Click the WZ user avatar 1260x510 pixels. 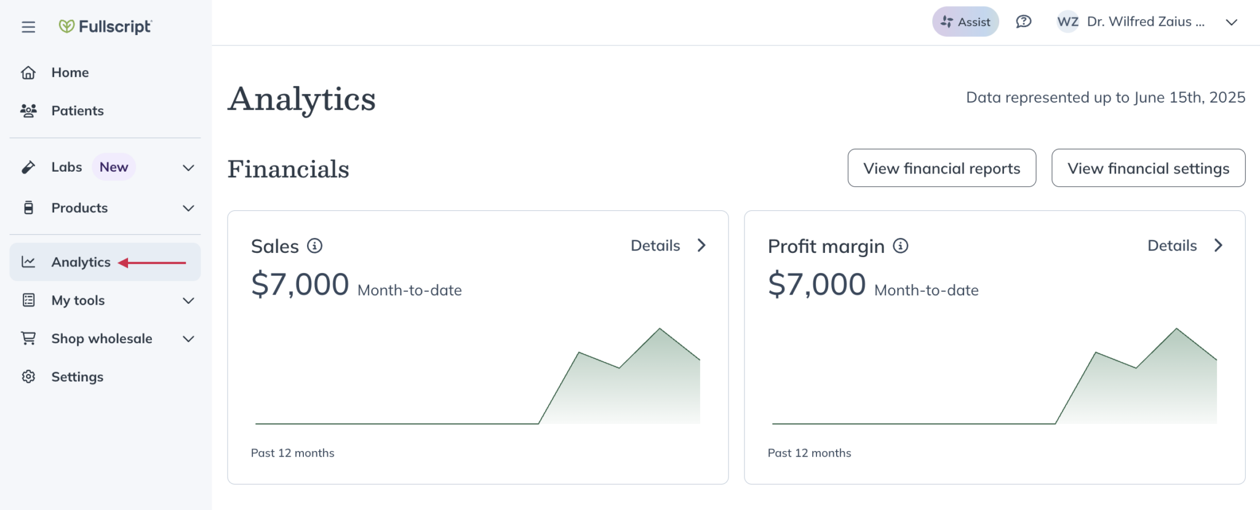click(x=1067, y=22)
